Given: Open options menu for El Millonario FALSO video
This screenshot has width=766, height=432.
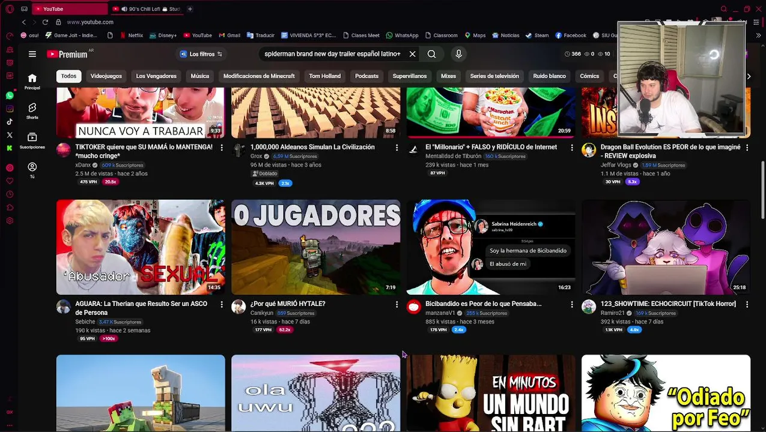Looking at the screenshot, I should coord(571,148).
